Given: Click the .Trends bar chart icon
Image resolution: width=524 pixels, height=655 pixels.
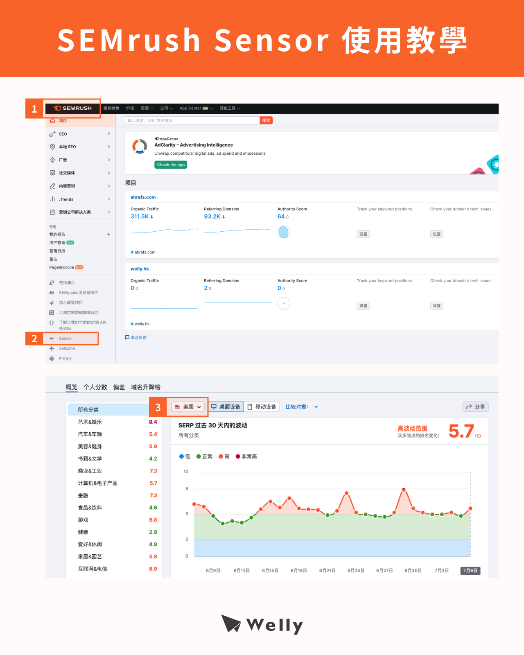Looking at the screenshot, I should pyautogui.click(x=52, y=199).
